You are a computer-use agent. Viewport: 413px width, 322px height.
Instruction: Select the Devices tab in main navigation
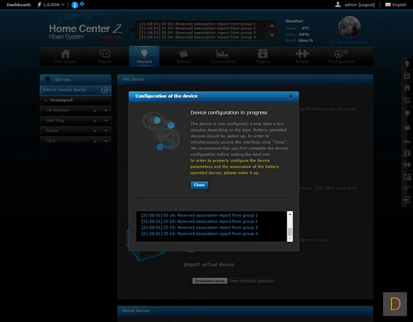pyautogui.click(x=144, y=56)
